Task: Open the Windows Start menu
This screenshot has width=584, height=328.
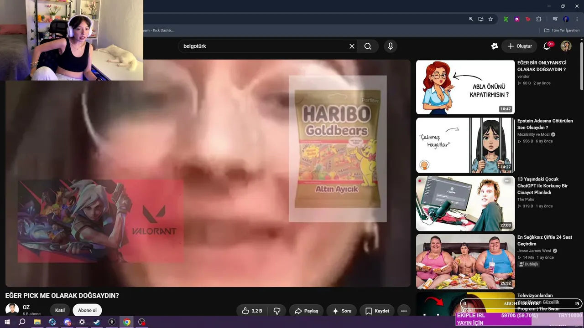Action: coord(7,322)
